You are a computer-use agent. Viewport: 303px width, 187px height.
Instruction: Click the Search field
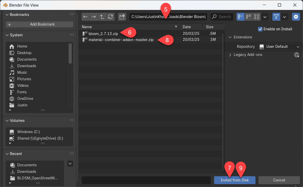click(x=222, y=17)
